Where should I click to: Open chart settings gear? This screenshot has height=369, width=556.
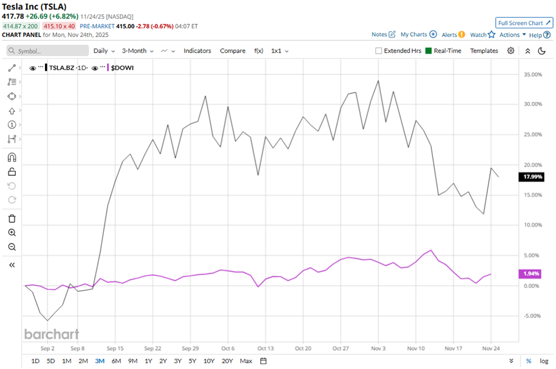pos(510,51)
